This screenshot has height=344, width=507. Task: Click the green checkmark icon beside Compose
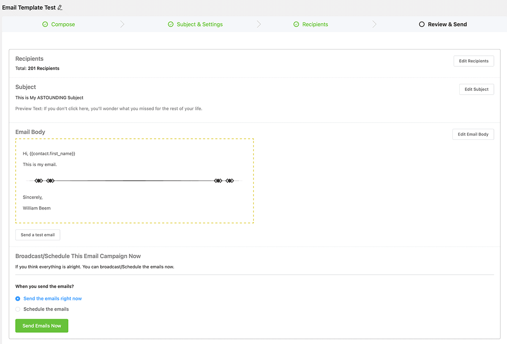tap(45, 25)
